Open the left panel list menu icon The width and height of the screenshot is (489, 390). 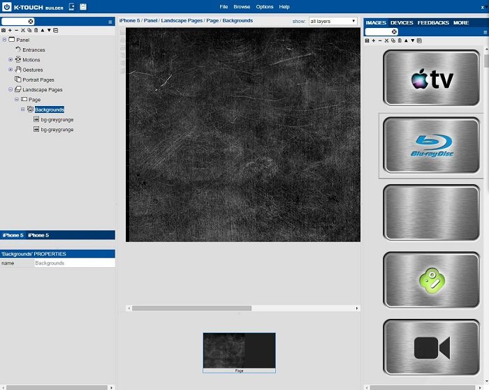click(110, 22)
